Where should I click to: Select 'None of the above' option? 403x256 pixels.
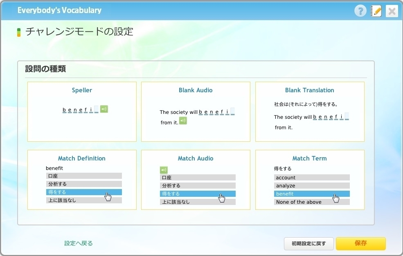312,202
